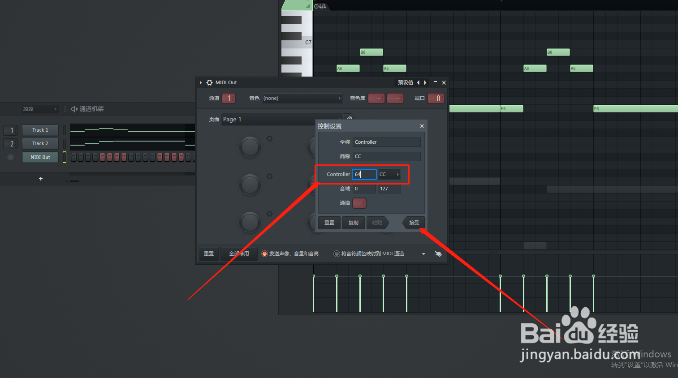Click the 通道 field in 控制设置 dialog
Screen dimensions: 678x378
(359, 203)
